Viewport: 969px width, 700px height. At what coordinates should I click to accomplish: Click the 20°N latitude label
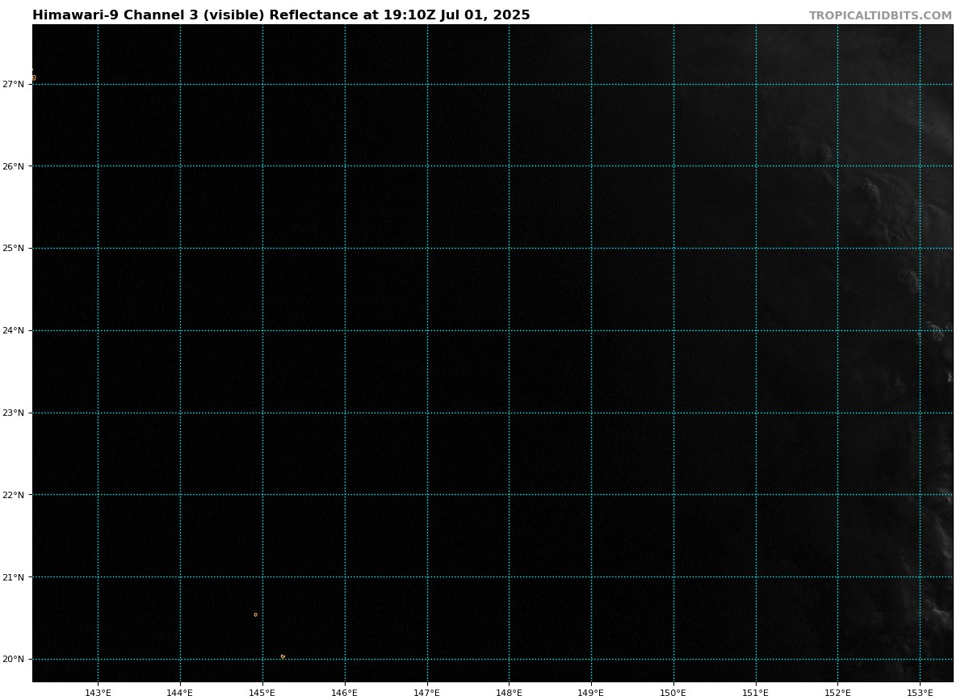[x=13, y=660]
